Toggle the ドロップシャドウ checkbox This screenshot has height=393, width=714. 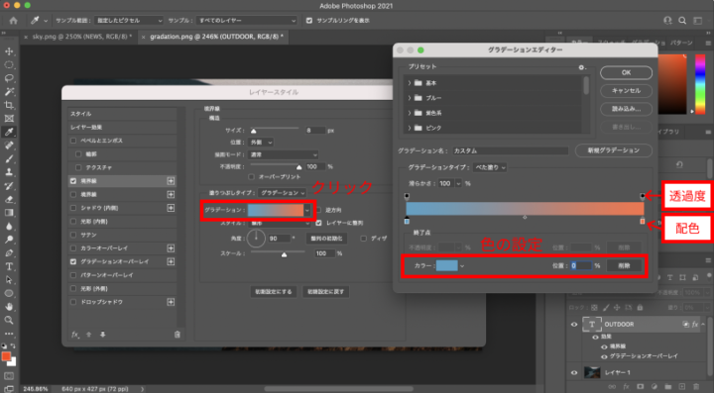(73, 302)
